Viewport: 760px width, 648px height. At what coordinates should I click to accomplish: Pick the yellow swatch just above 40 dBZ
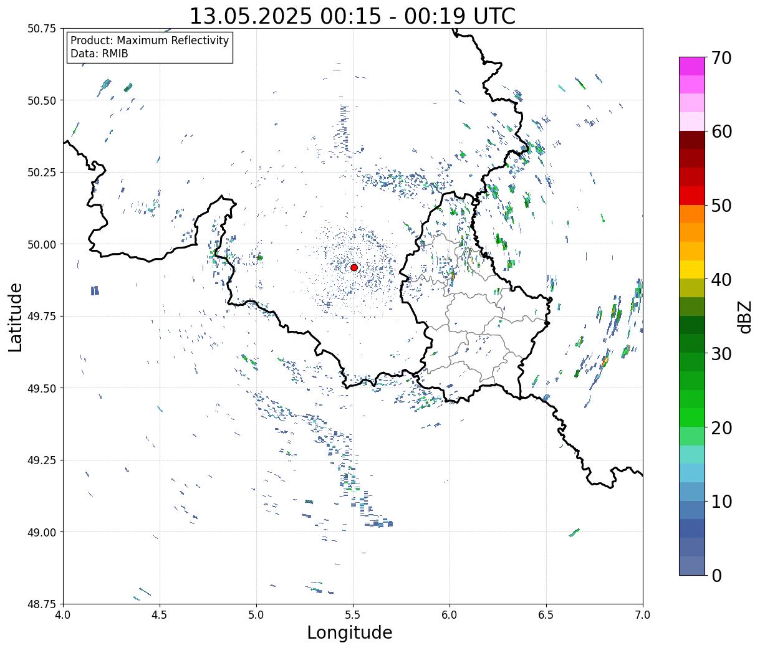click(692, 270)
